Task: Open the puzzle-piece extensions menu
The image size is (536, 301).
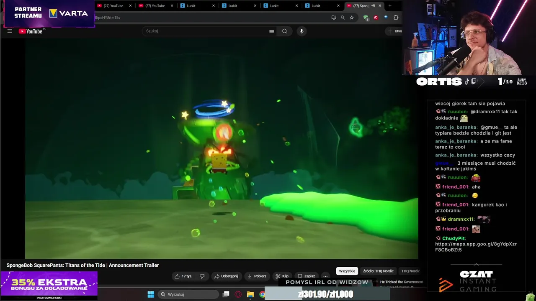Action: pos(396,18)
